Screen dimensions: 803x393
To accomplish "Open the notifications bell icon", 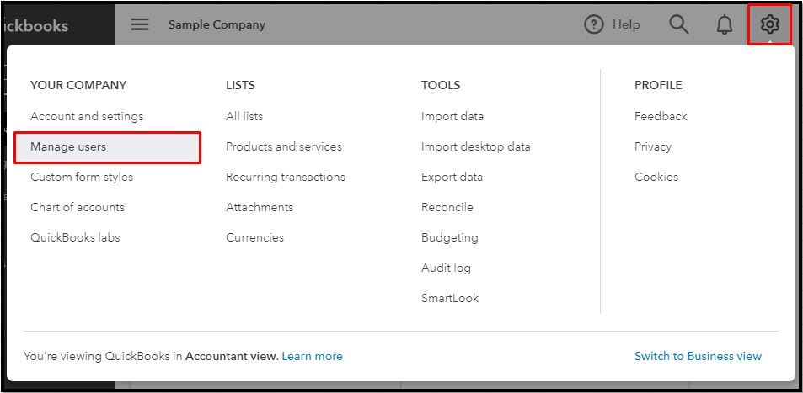I will point(725,24).
